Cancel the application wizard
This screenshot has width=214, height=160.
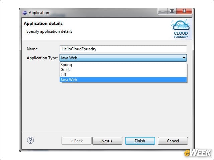173,141
